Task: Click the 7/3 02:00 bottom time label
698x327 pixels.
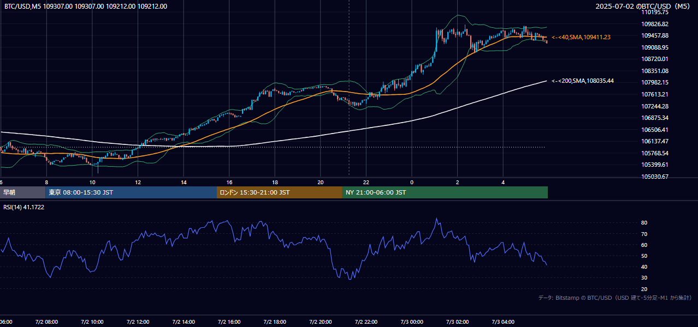Action: coord(457,322)
